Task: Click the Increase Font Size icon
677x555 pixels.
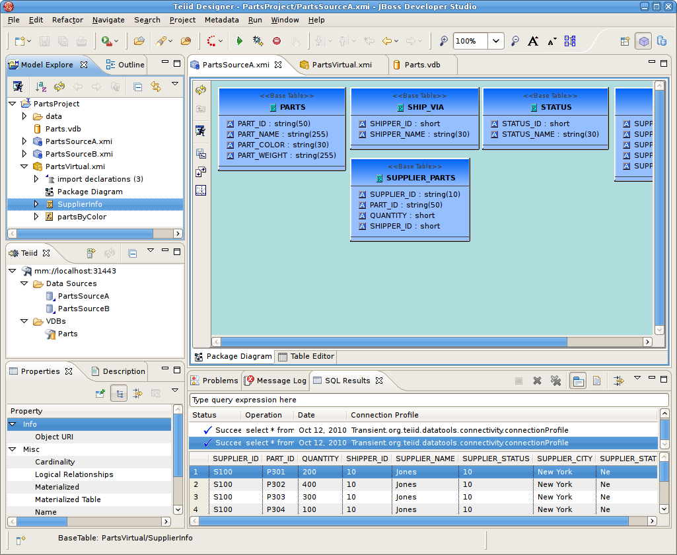Action: (533, 41)
